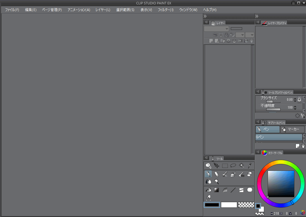Select the Lasso selection tool

233,166
